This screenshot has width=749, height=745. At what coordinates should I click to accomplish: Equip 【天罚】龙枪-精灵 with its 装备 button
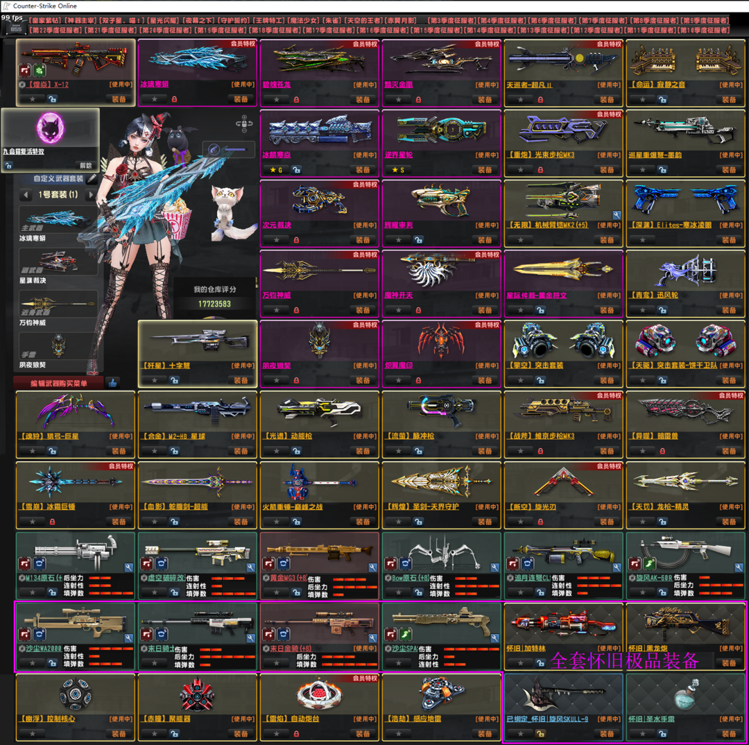[729, 522]
